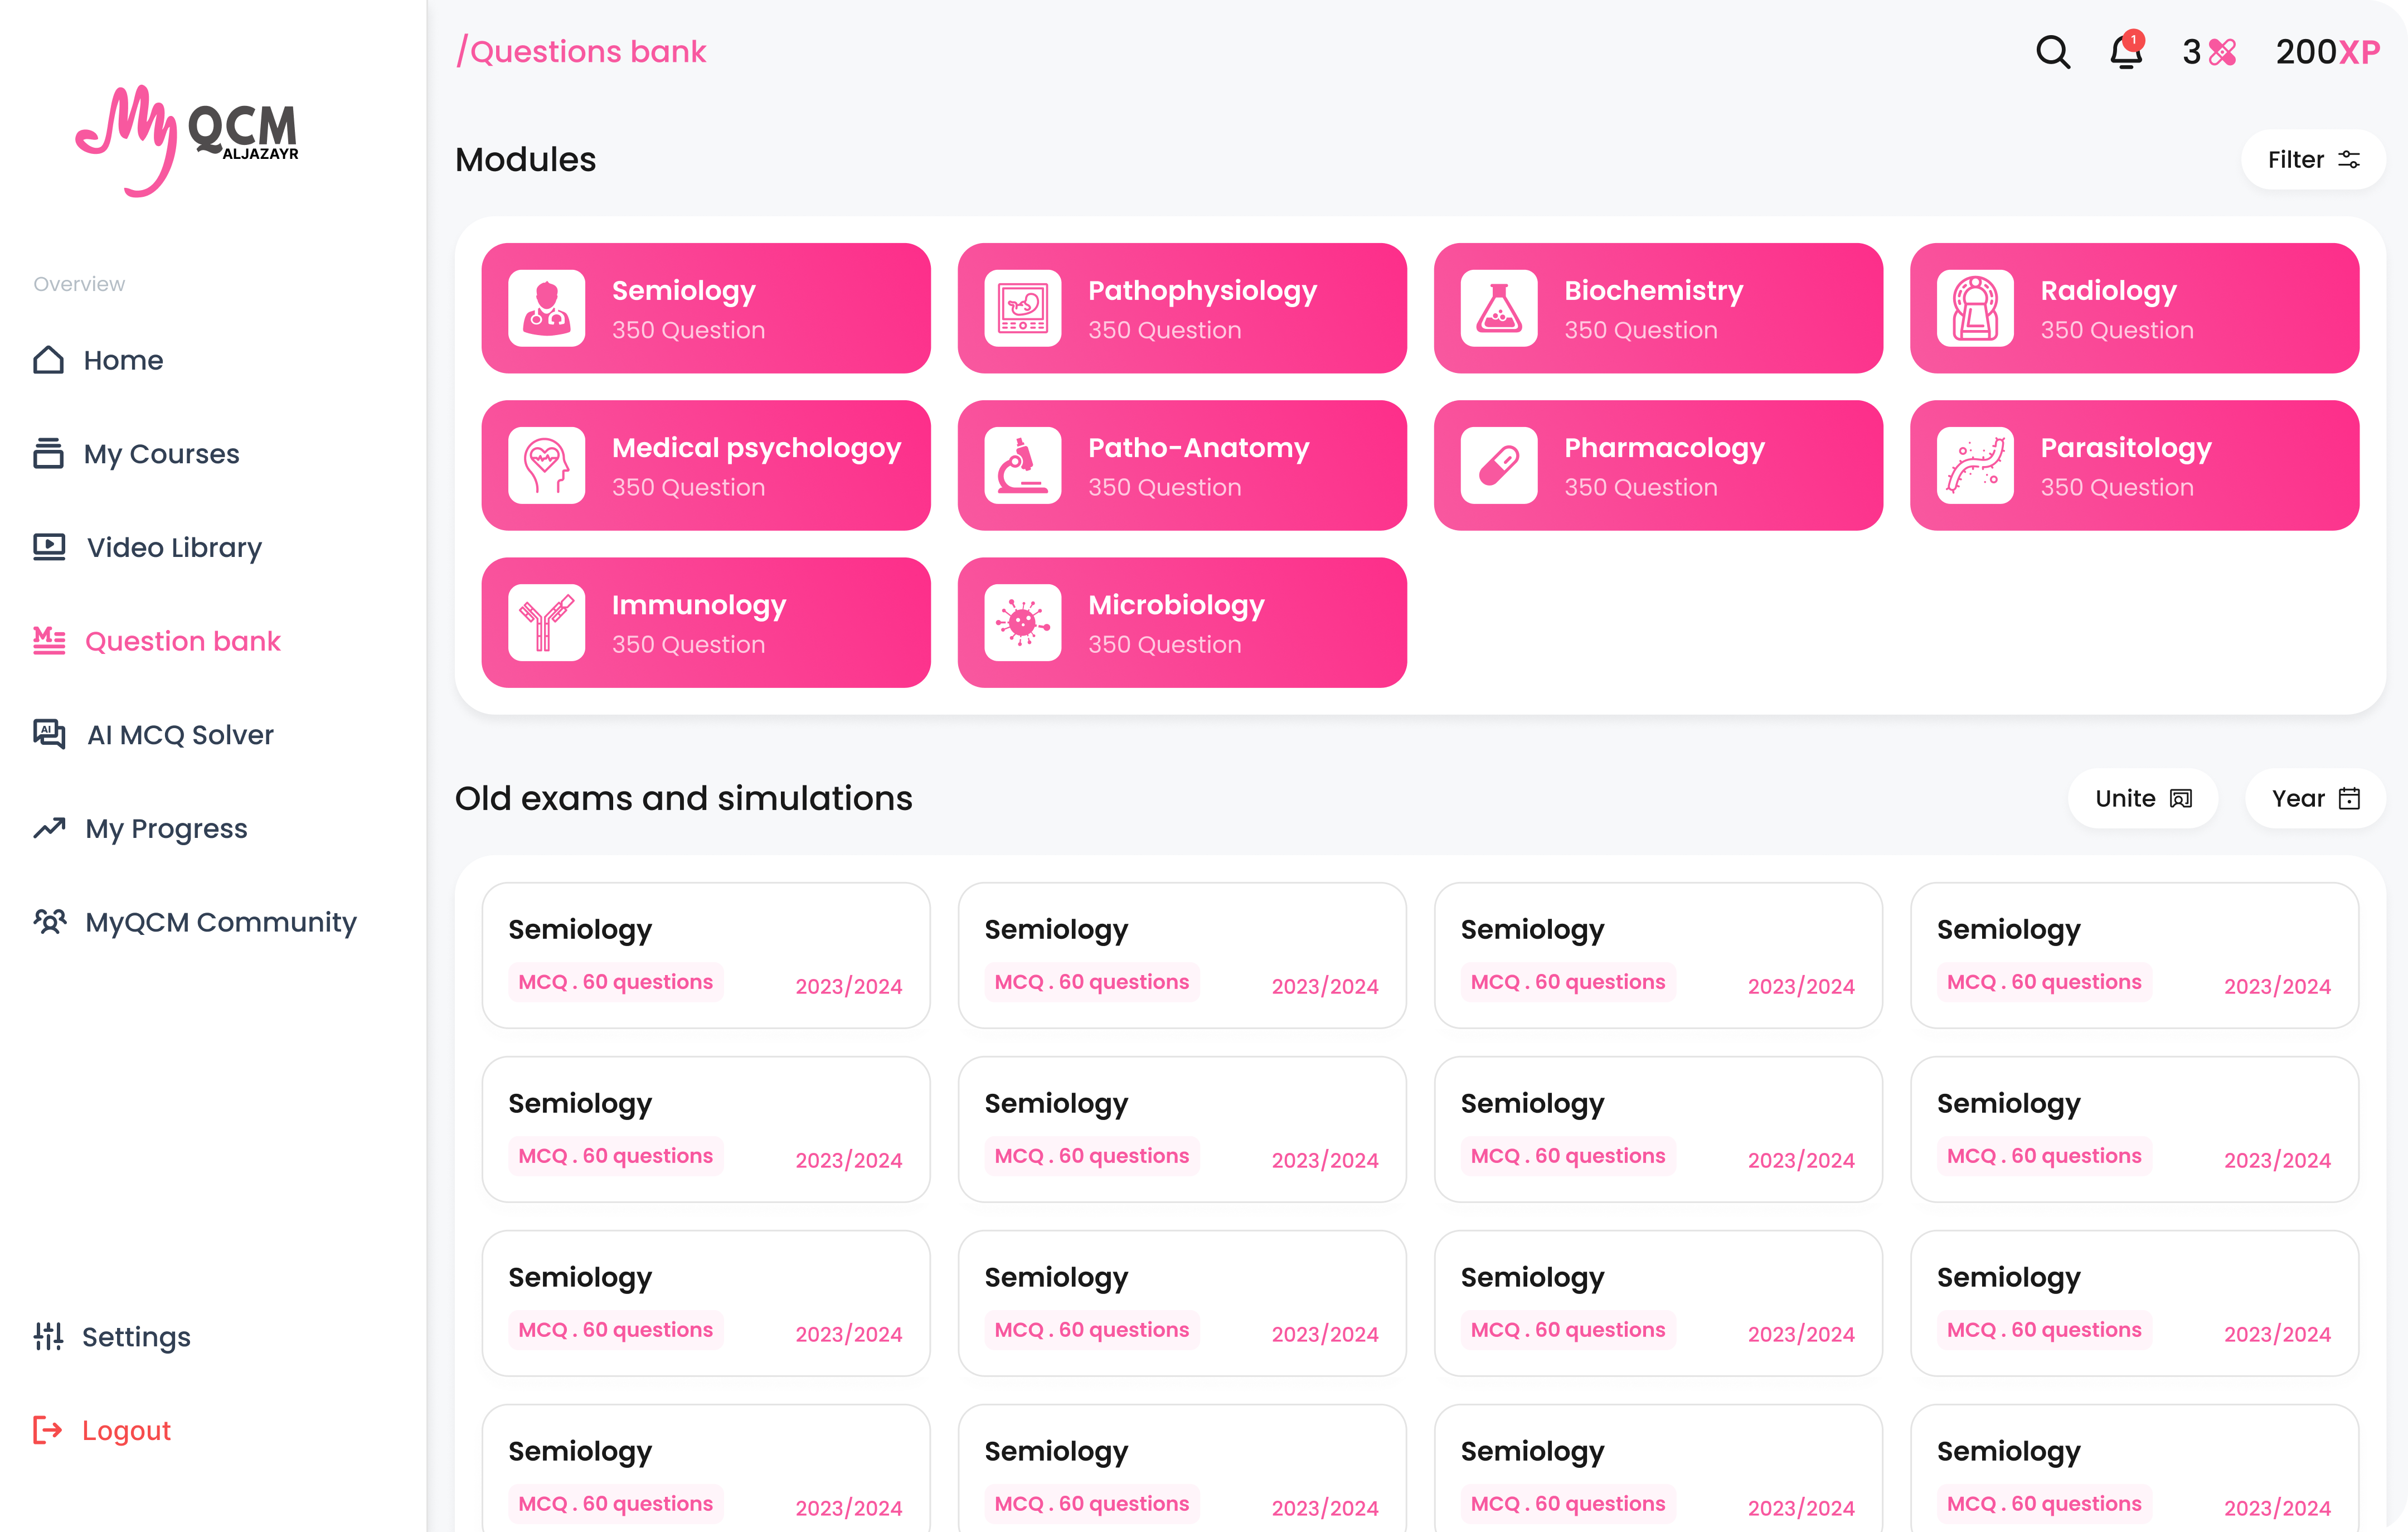The image size is (2408, 1532).
Task: Select the Patho-Anatomy microscope icon
Action: (1022, 465)
